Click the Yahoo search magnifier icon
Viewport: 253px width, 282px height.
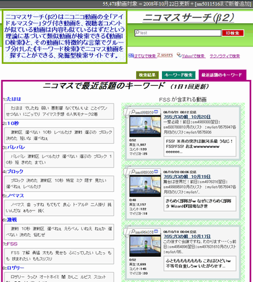(x=179, y=55)
